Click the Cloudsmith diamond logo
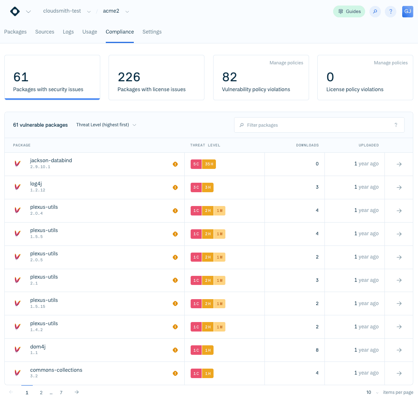Image resolution: width=418 pixels, height=399 pixels. click(x=15, y=11)
